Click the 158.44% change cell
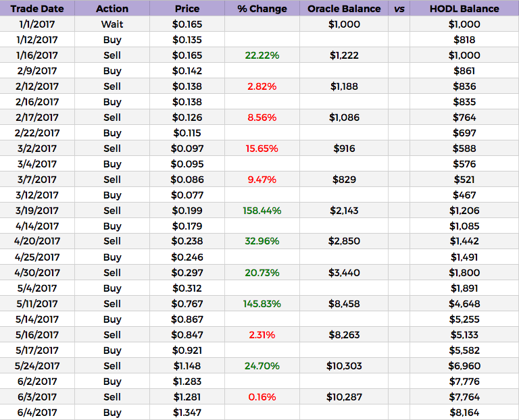Image resolution: width=519 pixels, height=420 pixels. (x=262, y=211)
